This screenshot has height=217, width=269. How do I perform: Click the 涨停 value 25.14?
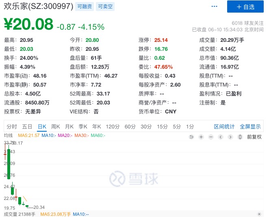[x=161, y=40]
